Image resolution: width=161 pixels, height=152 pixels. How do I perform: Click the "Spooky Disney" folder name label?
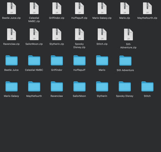(125, 96)
